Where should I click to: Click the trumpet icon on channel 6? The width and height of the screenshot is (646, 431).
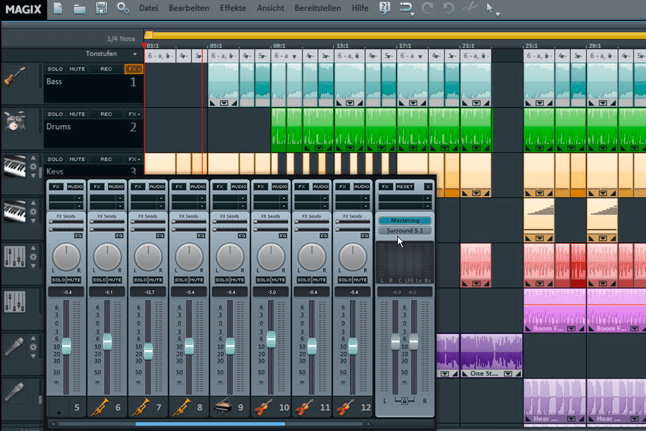(100, 407)
